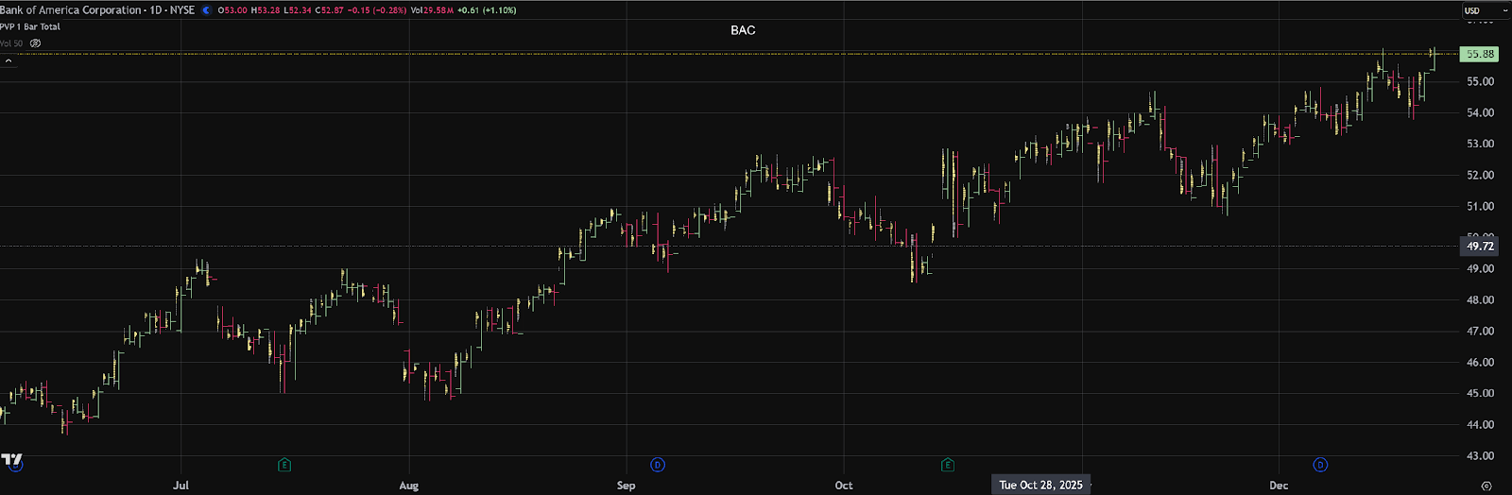Screen dimensions: 1512x495
Task: Click the moon market-status icon beside NYSE
Action: [206, 10]
